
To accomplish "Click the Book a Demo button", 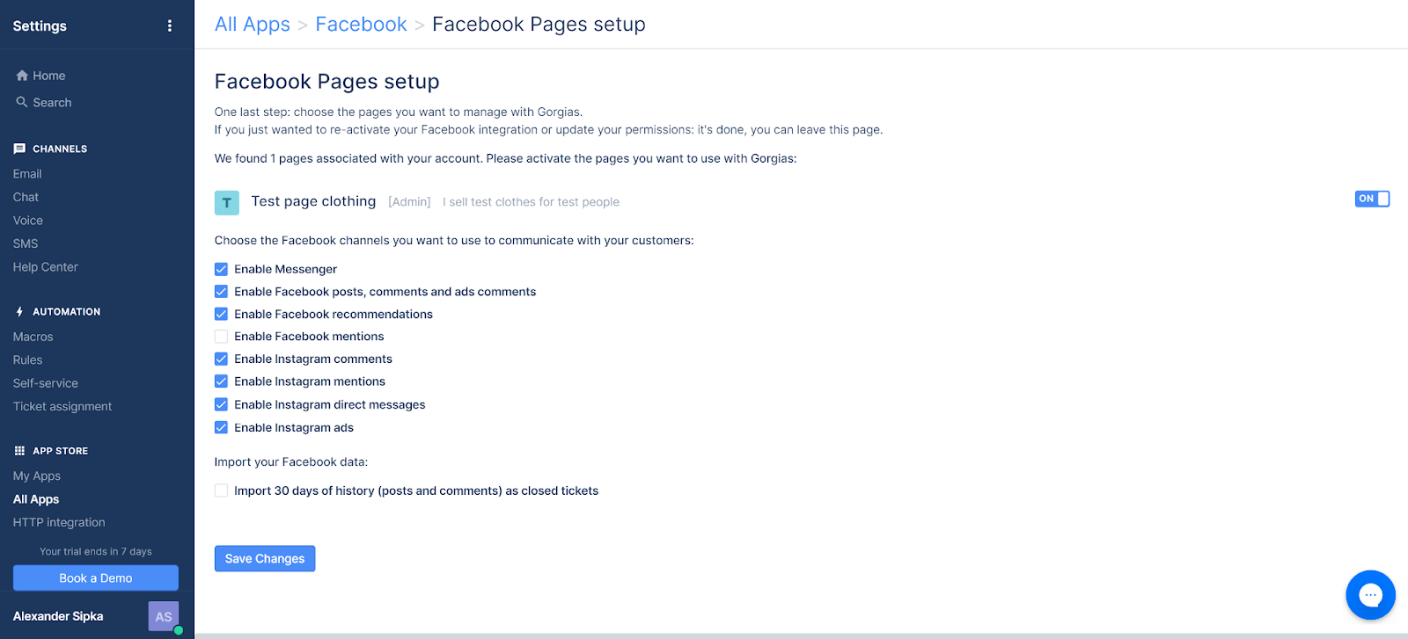I will tap(95, 578).
